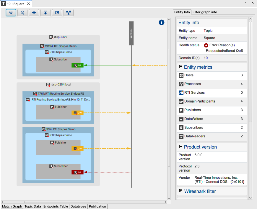Open the Endpoints Table tab
Screen dimensions: 257x209
click(56, 206)
